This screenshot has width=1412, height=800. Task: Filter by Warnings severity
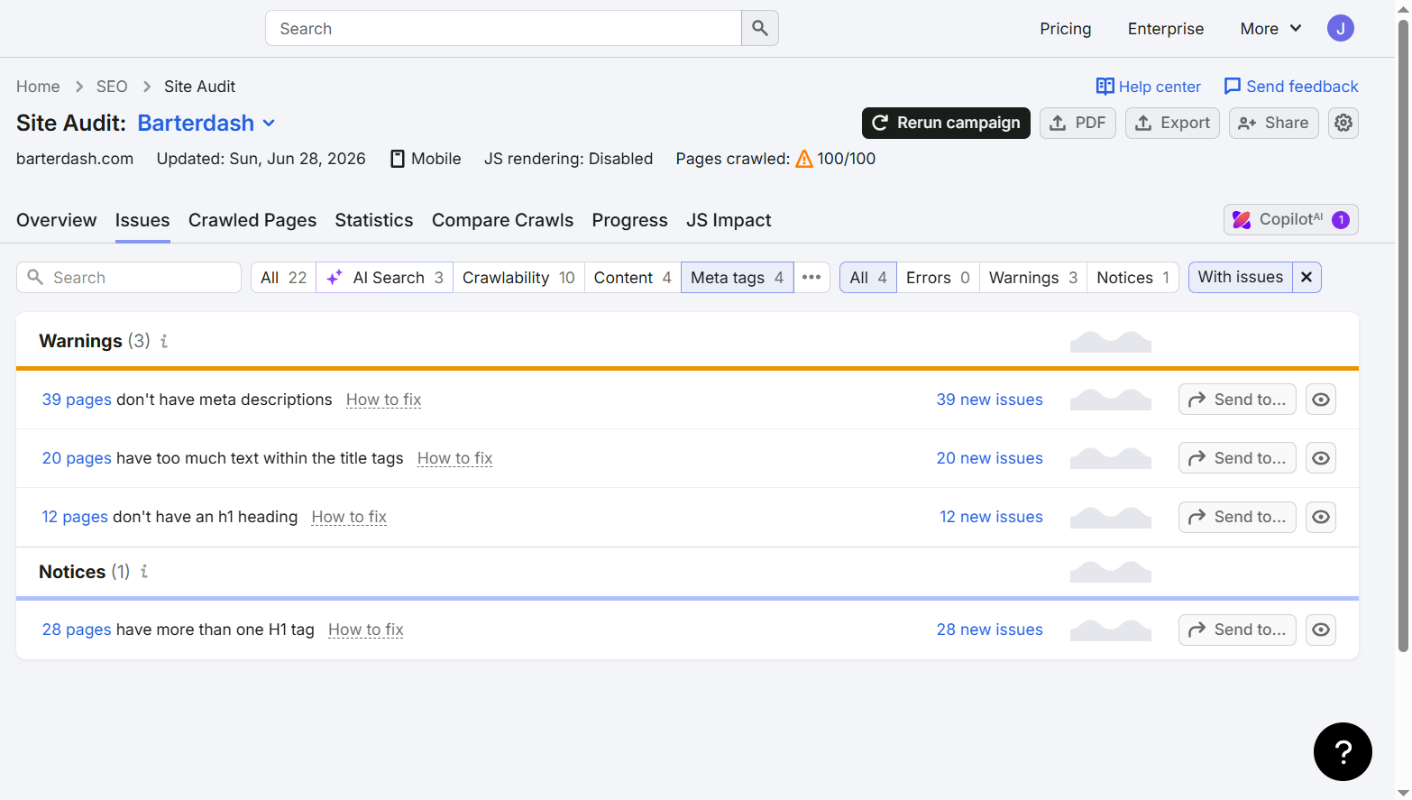pyautogui.click(x=1033, y=277)
